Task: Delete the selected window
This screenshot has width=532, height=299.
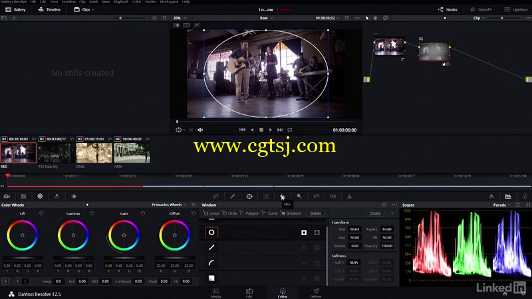Action: tap(315, 213)
